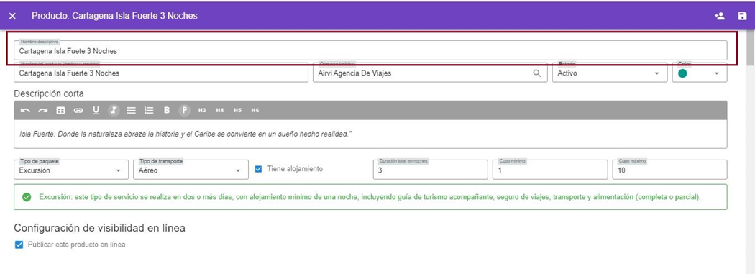This screenshot has height=274, width=755.
Task: Click the insert link icon
Action: coord(78,110)
